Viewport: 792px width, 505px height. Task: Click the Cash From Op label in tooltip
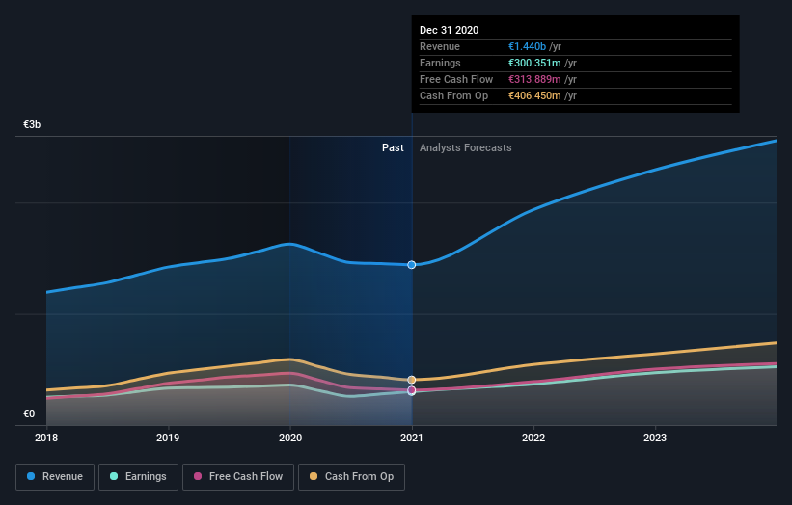coord(453,95)
